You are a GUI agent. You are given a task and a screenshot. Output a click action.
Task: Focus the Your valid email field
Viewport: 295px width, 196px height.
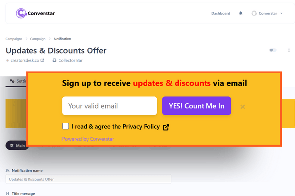point(110,106)
